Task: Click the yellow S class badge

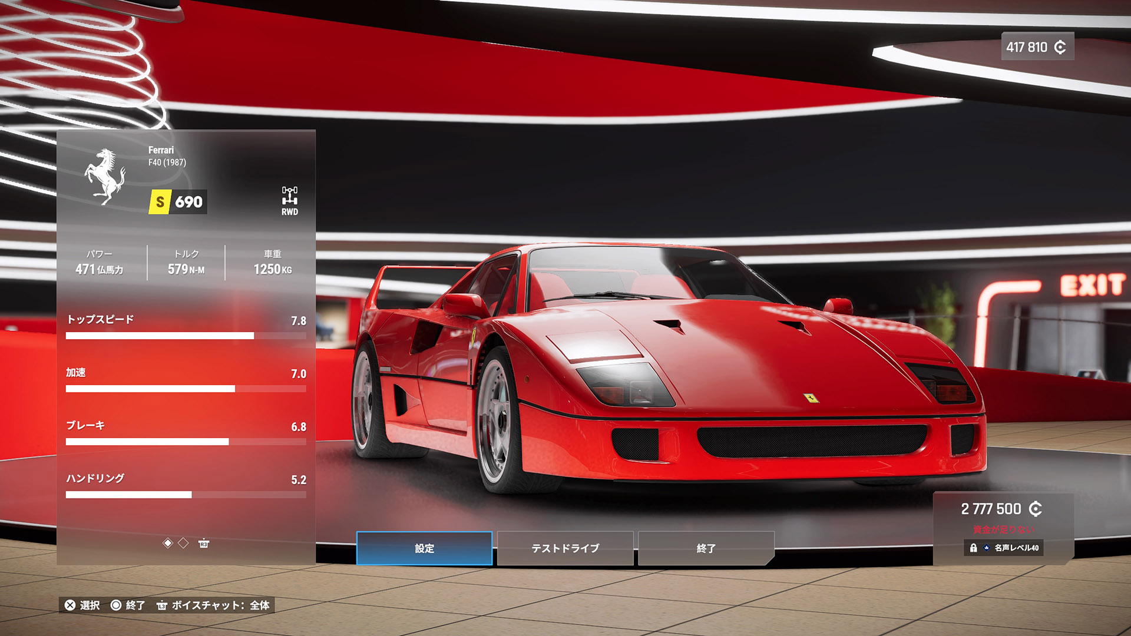Action: coord(160,202)
